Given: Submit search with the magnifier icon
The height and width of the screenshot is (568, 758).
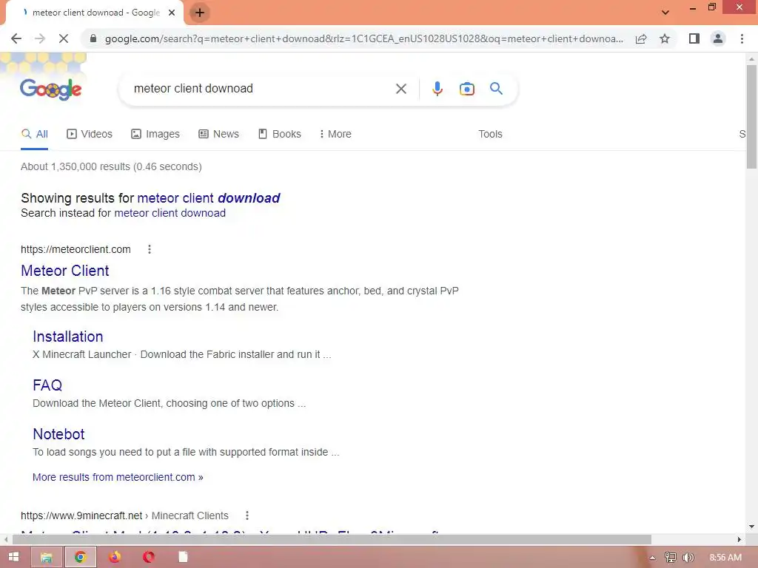Looking at the screenshot, I should point(496,89).
